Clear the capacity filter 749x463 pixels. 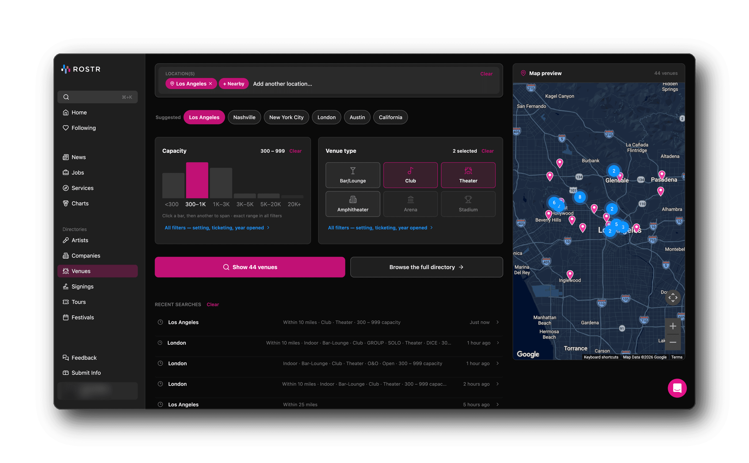[x=295, y=151]
